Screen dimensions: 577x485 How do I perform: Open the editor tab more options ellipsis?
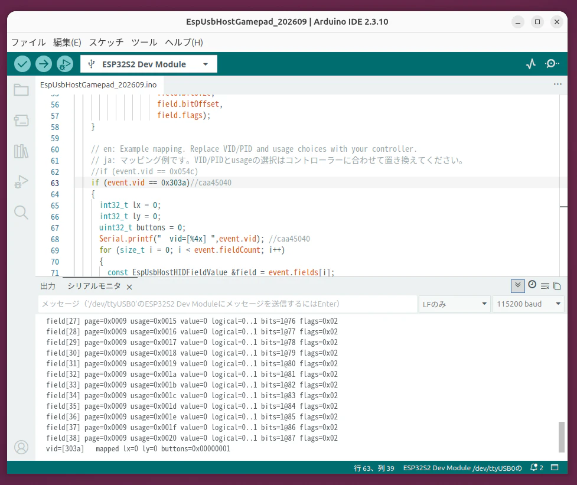(558, 84)
